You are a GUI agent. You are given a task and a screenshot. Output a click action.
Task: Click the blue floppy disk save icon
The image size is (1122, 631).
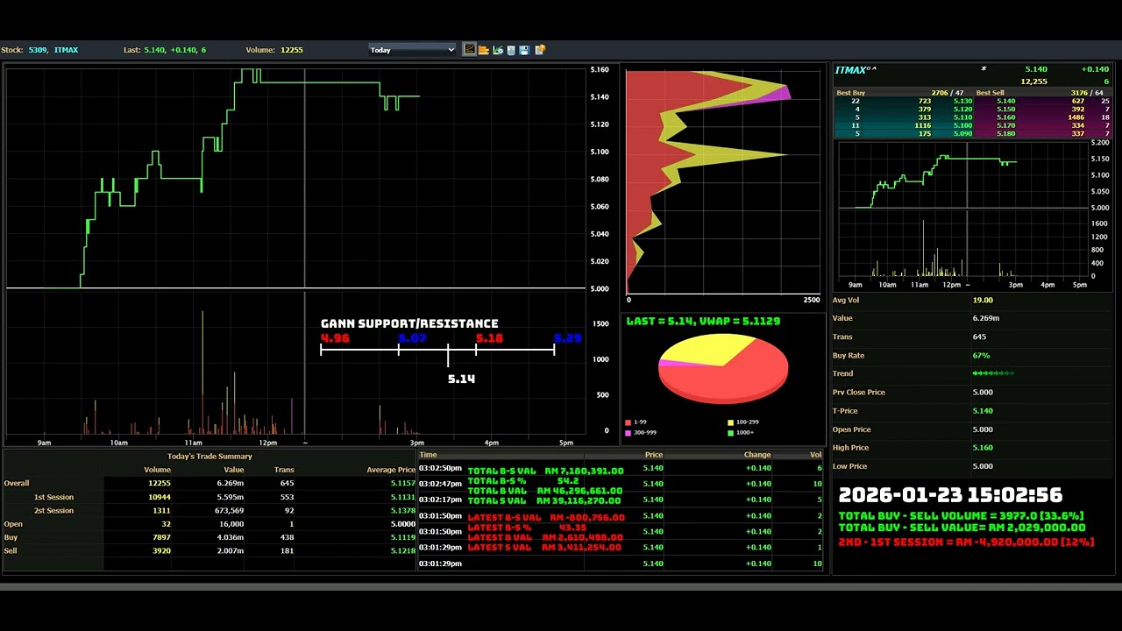click(524, 50)
